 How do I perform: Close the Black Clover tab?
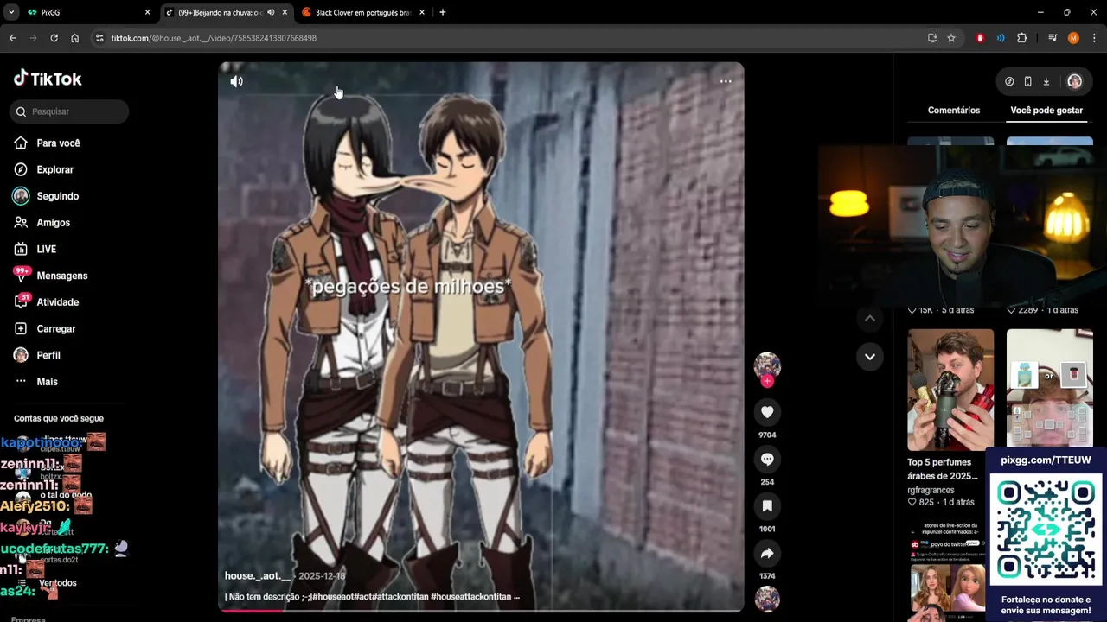coord(422,12)
